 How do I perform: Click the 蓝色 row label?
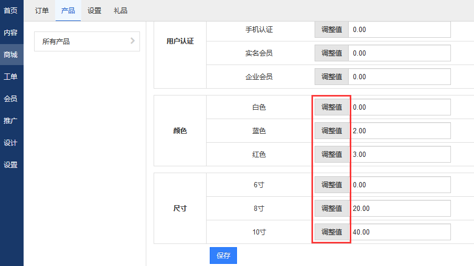point(259,131)
